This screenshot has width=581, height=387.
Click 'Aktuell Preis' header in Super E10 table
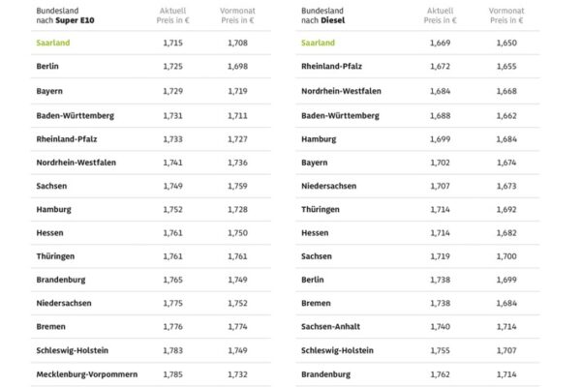click(x=172, y=15)
